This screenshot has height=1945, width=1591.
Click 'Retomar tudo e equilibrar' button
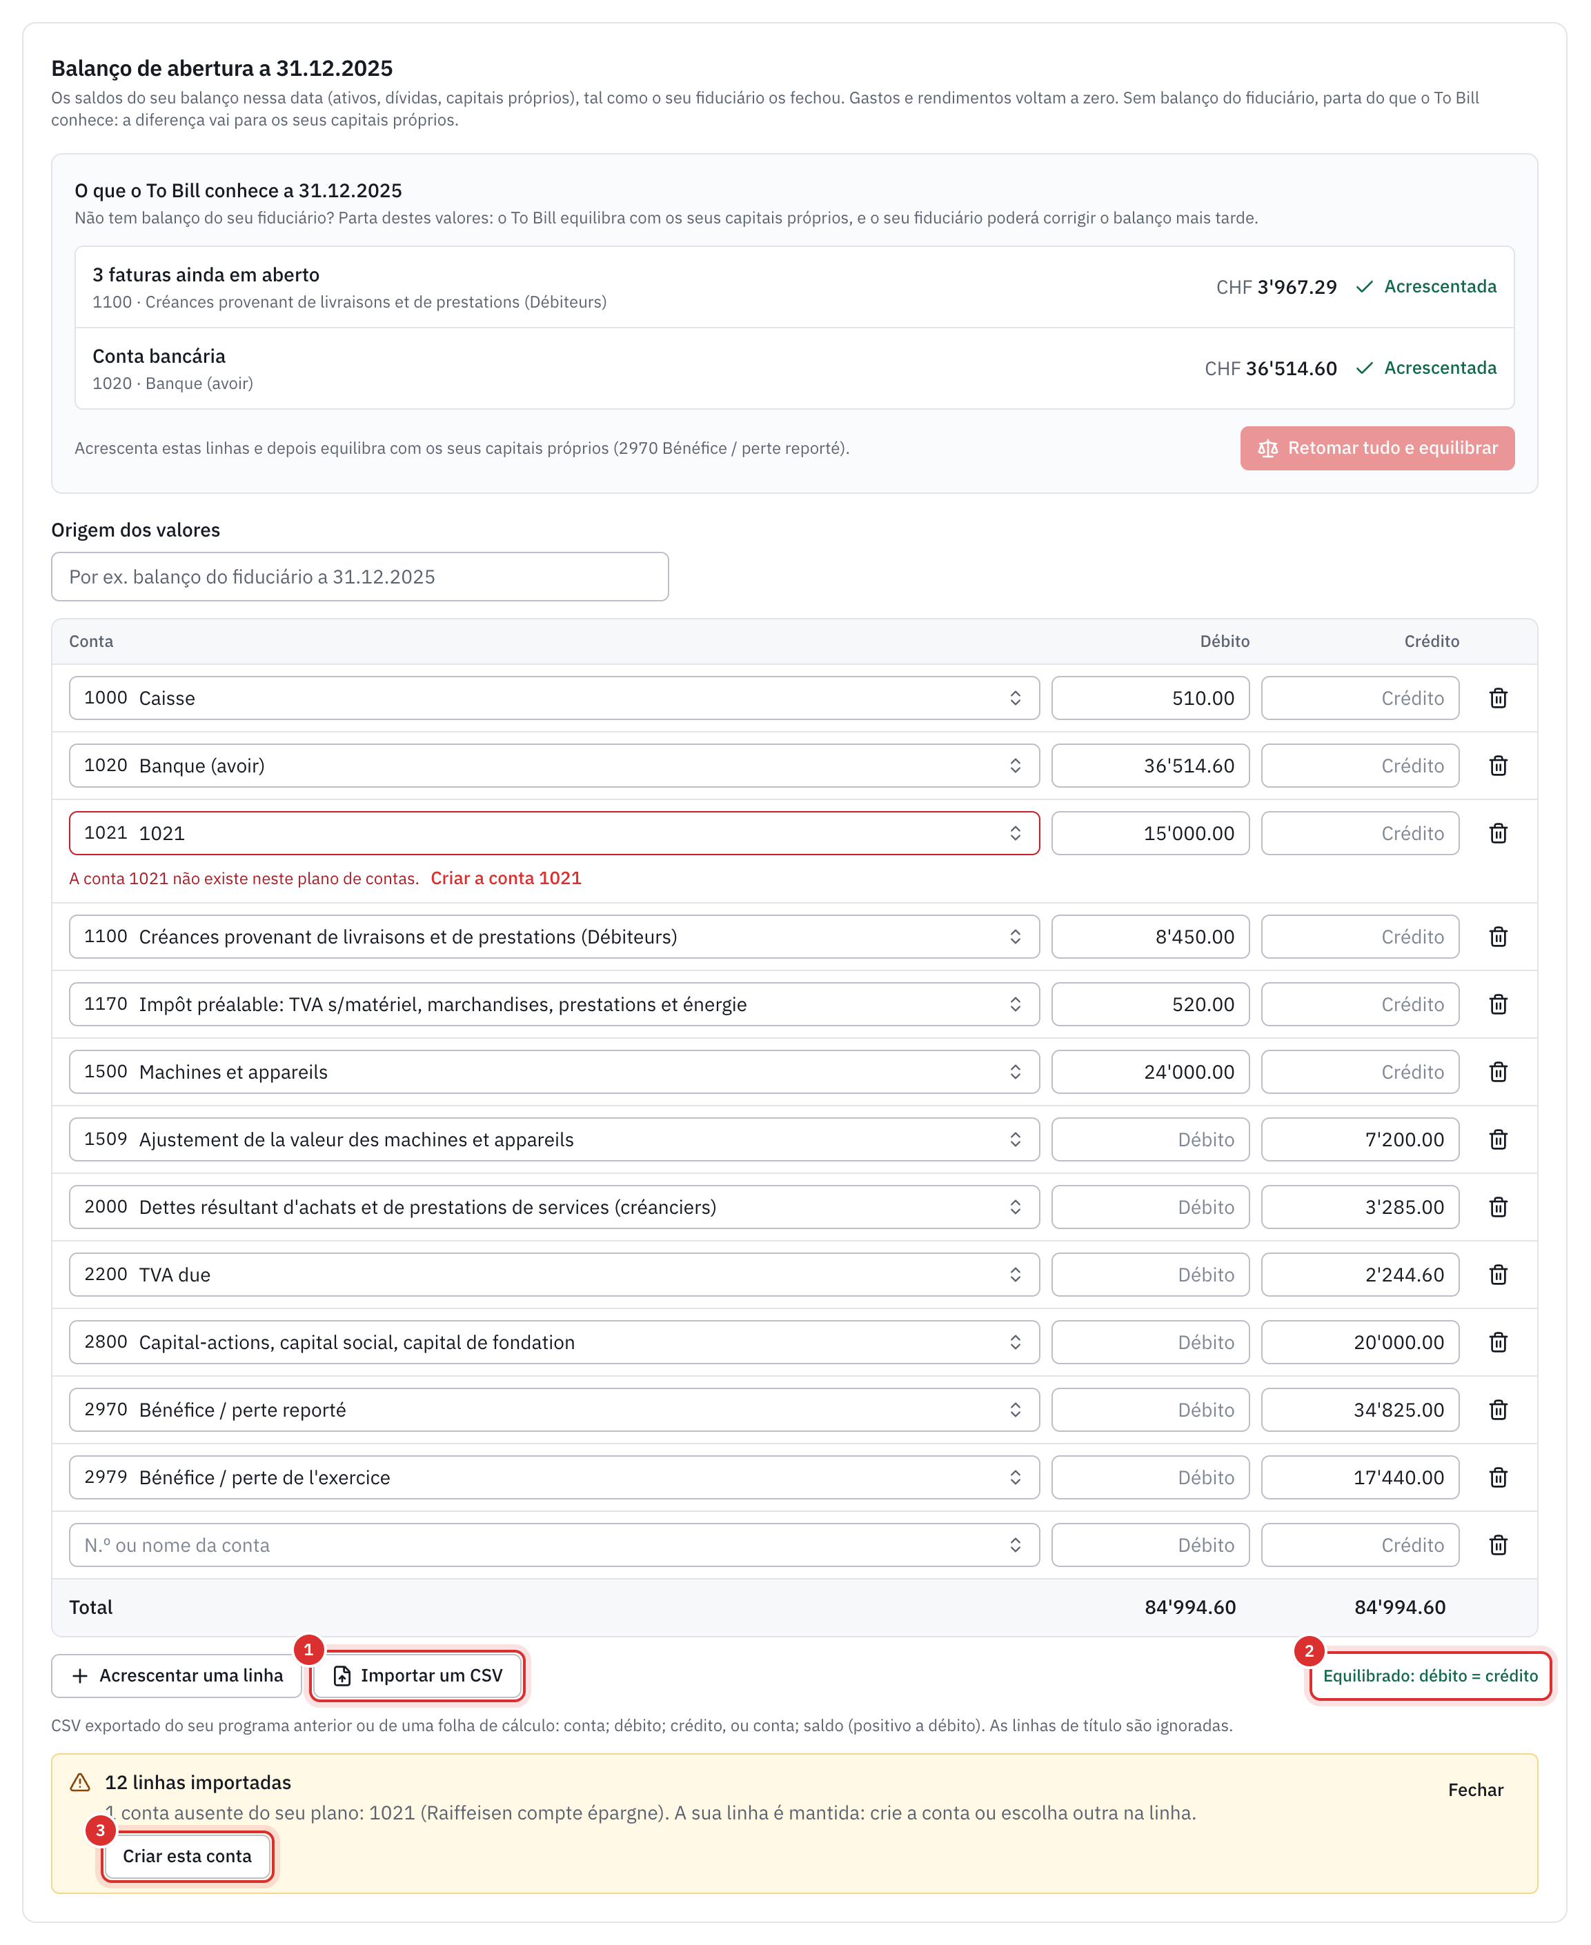click(x=1376, y=448)
